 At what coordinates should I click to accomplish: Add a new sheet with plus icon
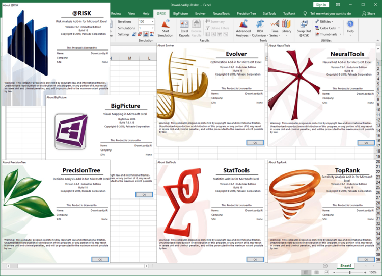325,266
